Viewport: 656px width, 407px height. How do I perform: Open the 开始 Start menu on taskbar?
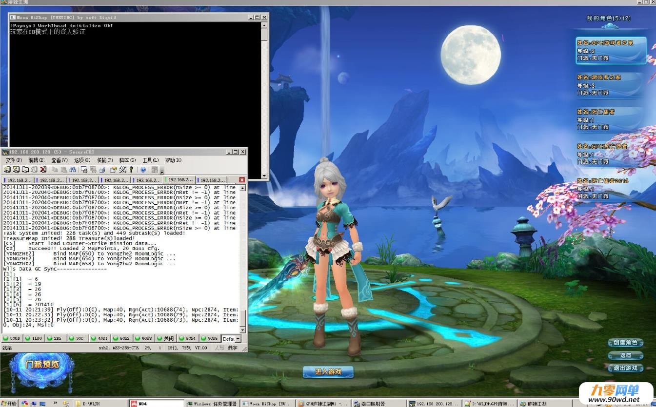(x=9, y=403)
